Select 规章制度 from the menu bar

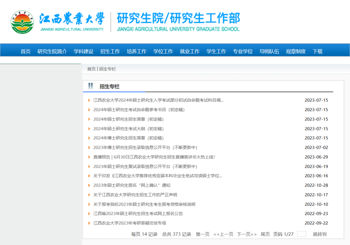(295, 51)
